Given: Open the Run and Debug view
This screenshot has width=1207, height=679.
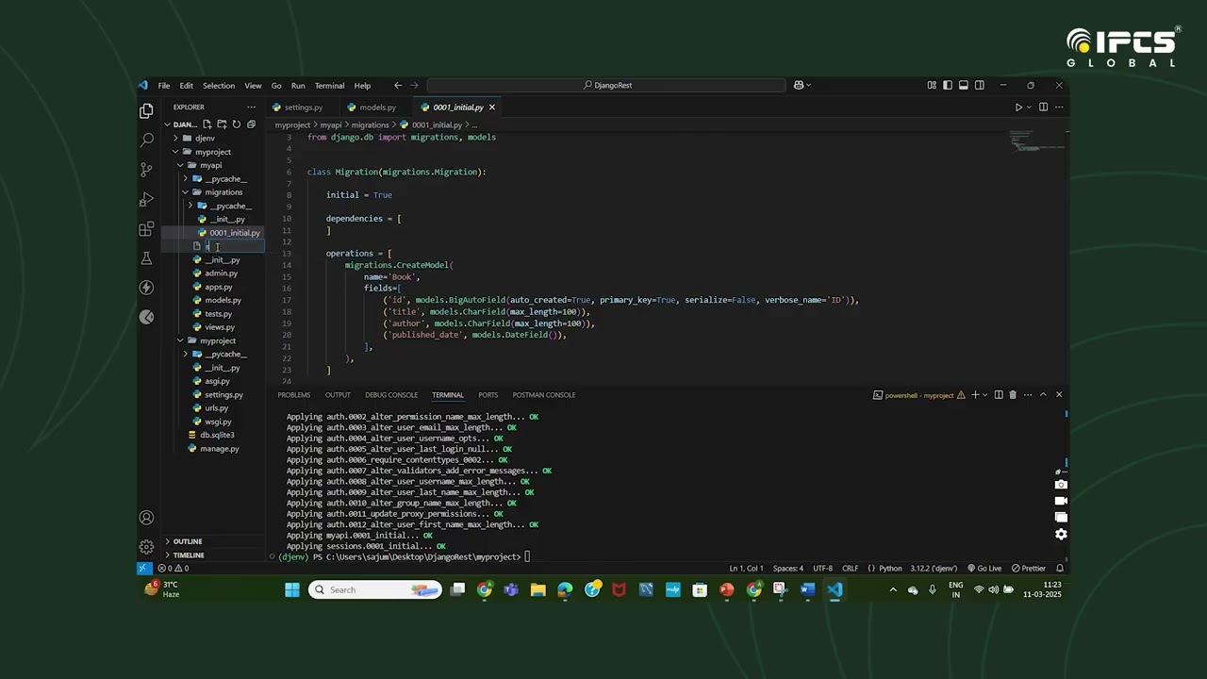Looking at the screenshot, I should click(146, 200).
